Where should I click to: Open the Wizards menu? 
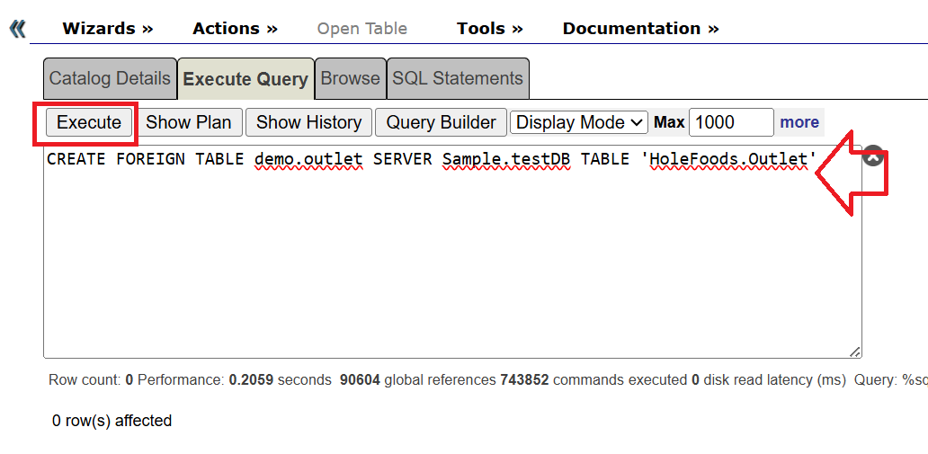tap(107, 29)
